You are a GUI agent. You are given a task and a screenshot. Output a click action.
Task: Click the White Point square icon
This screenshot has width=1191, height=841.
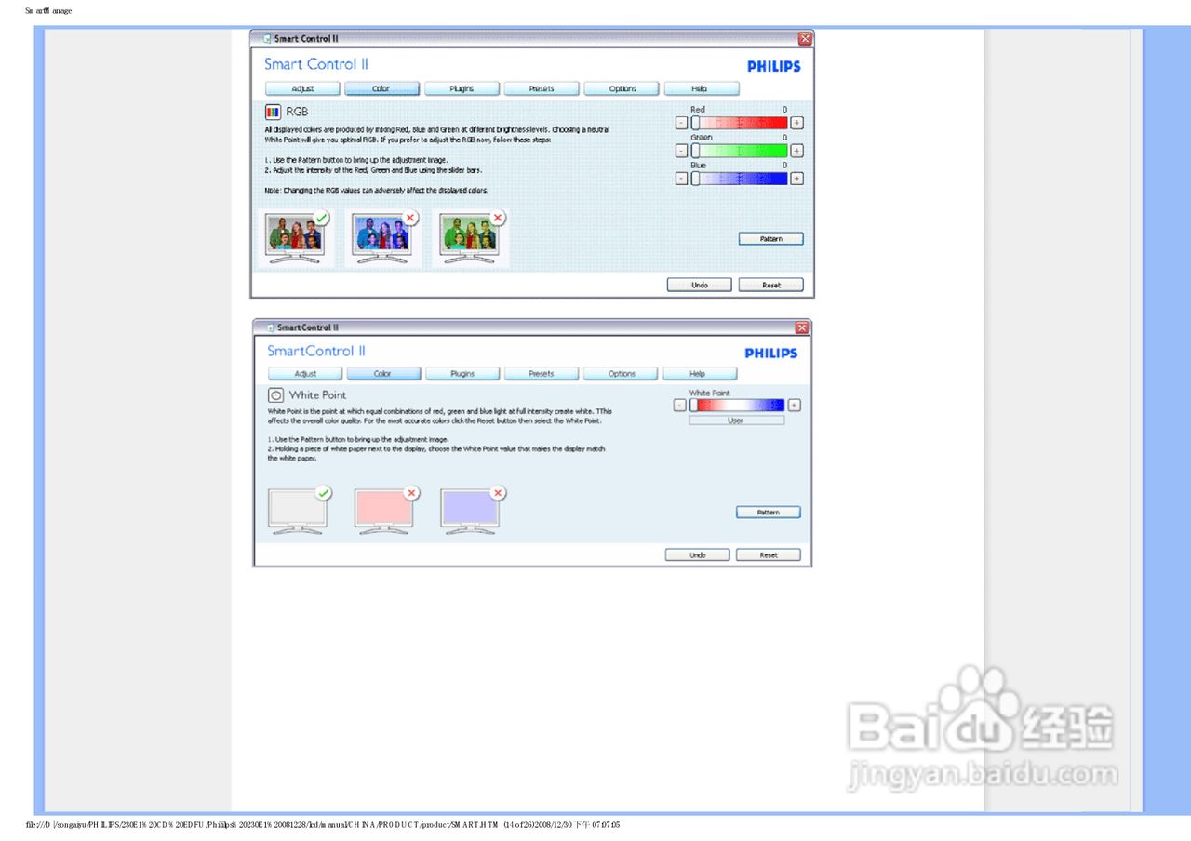275,394
